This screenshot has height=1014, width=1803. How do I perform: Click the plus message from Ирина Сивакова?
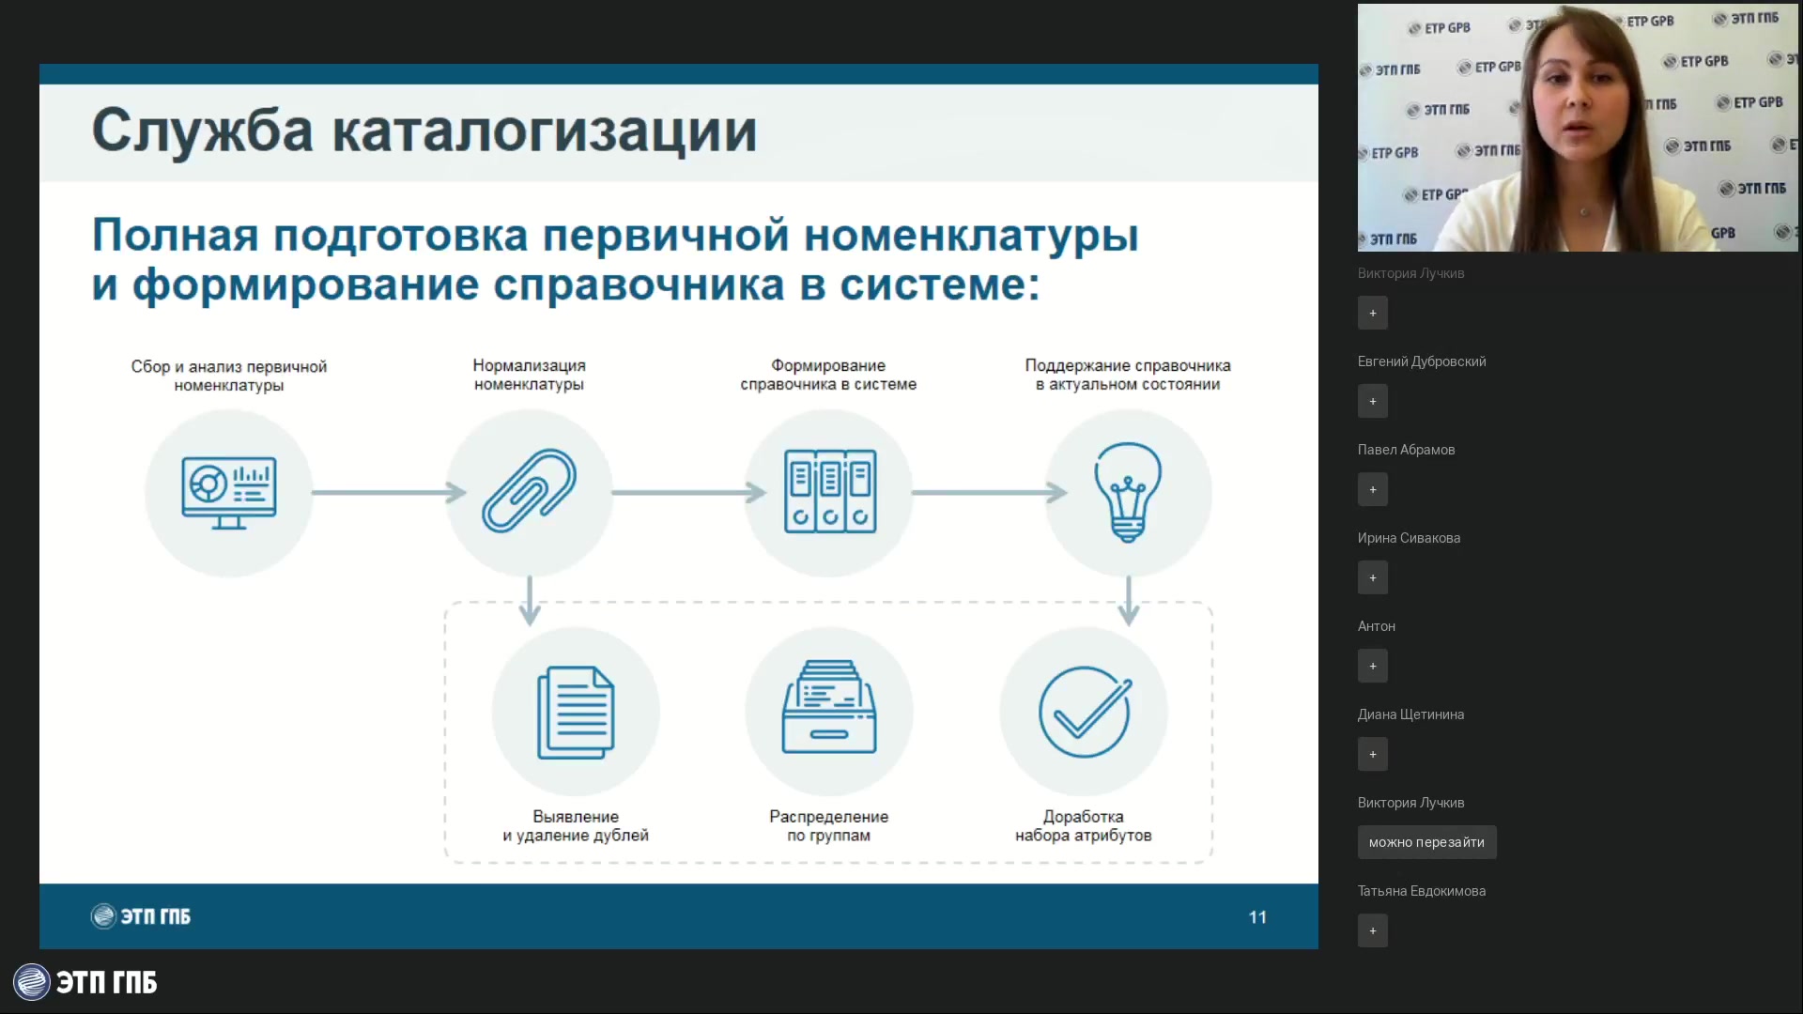[x=1372, y=577]
